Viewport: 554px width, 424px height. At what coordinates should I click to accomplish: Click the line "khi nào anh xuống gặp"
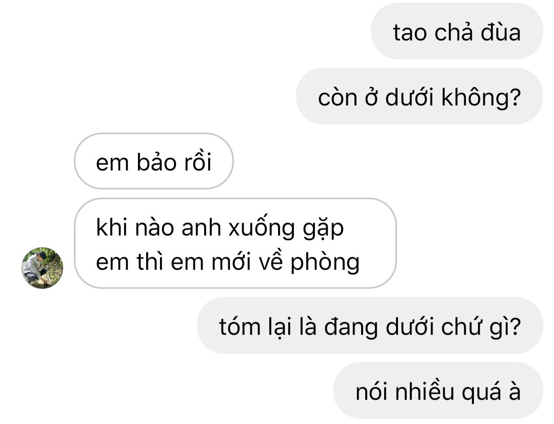[220, 227]
